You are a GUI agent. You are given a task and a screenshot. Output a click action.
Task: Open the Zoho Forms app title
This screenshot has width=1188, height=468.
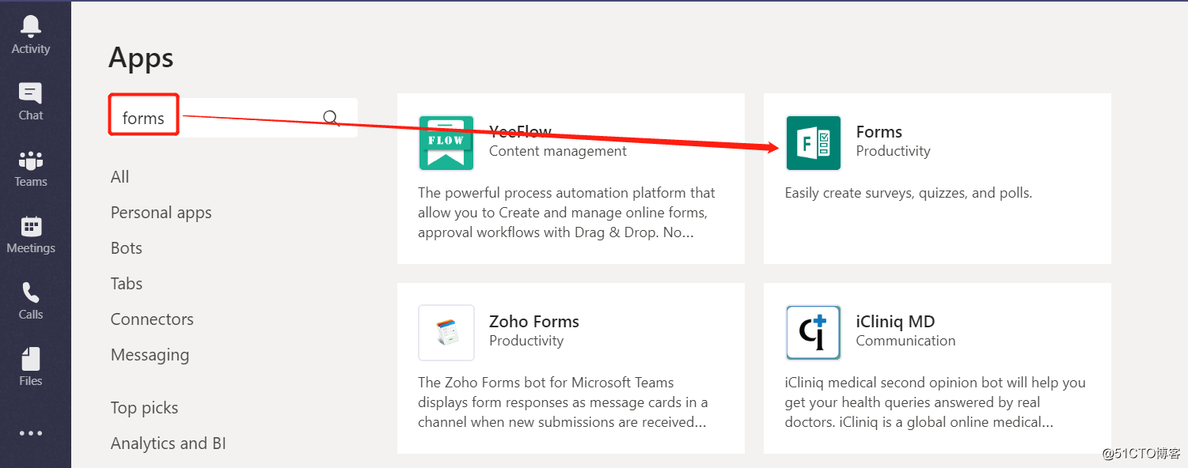pos(534,322)
